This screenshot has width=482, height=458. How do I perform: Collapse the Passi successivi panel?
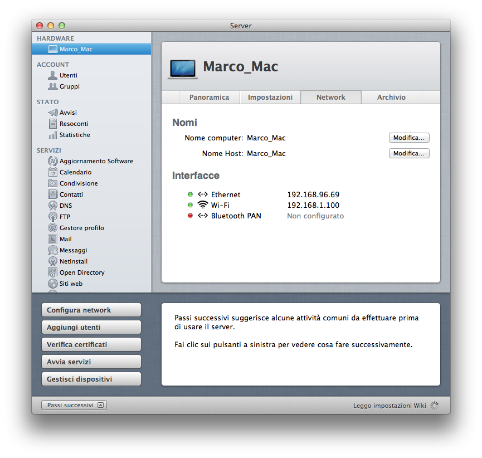coord(74,405)
